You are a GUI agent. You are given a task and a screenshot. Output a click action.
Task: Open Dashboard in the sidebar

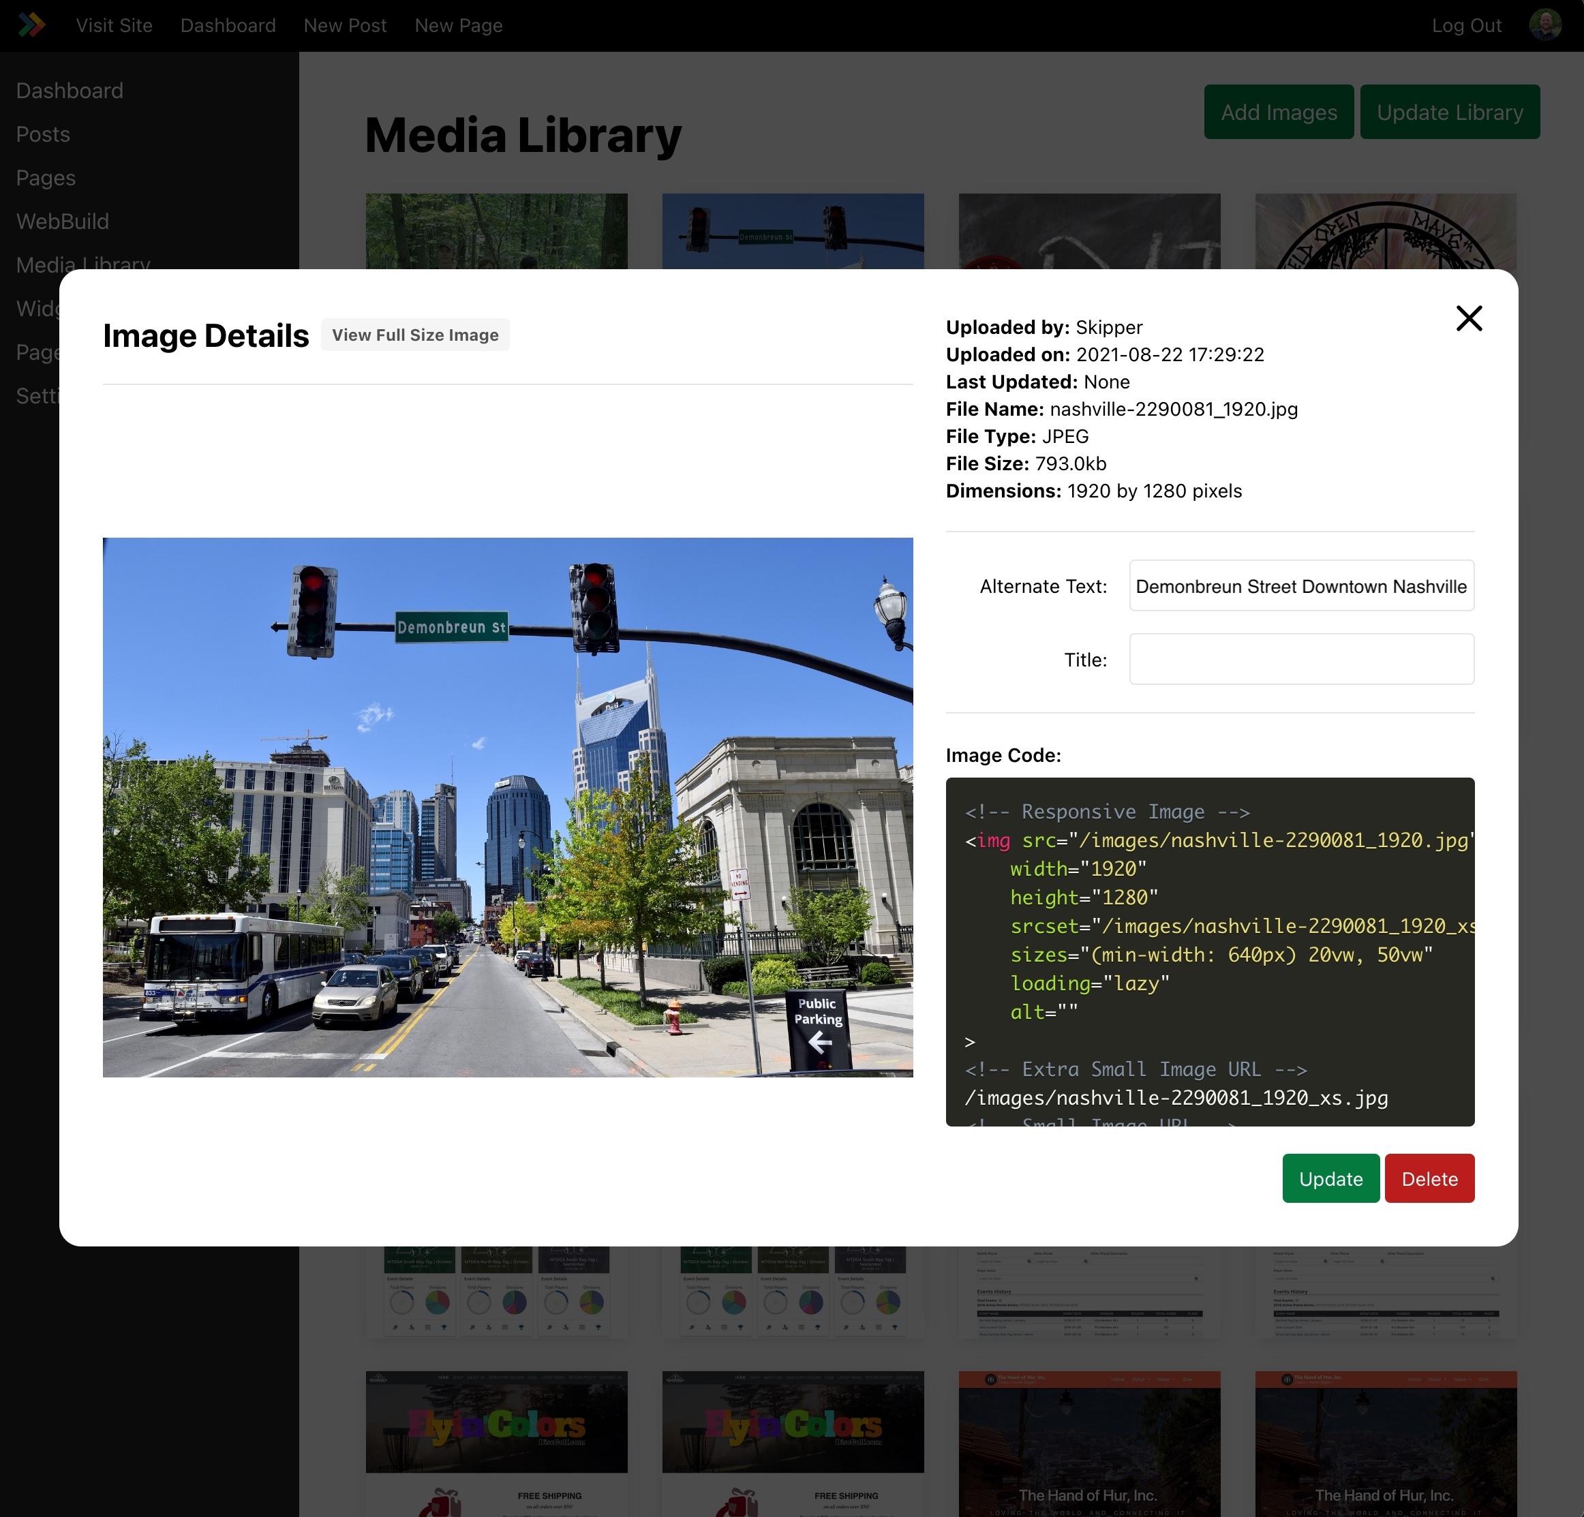[70, 91]
